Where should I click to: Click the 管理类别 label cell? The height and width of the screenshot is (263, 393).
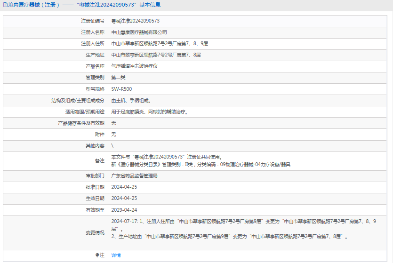click(x=56, y=78)
